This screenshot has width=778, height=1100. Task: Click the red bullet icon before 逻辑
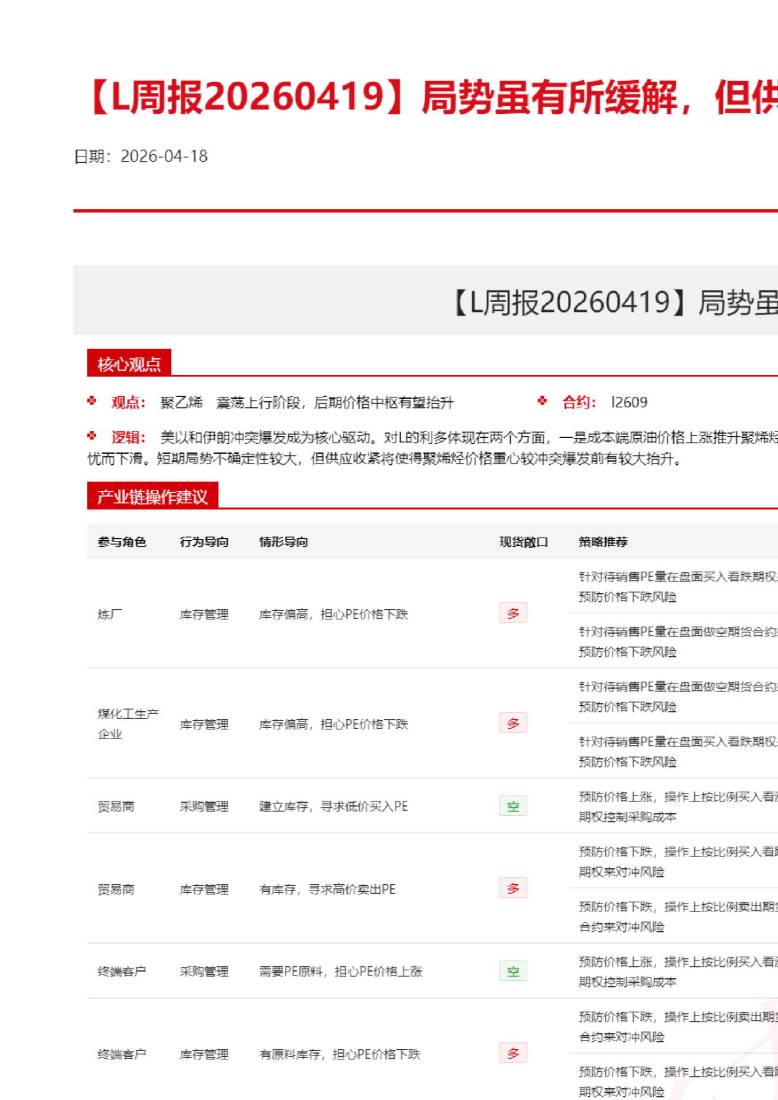coord(92,435)
